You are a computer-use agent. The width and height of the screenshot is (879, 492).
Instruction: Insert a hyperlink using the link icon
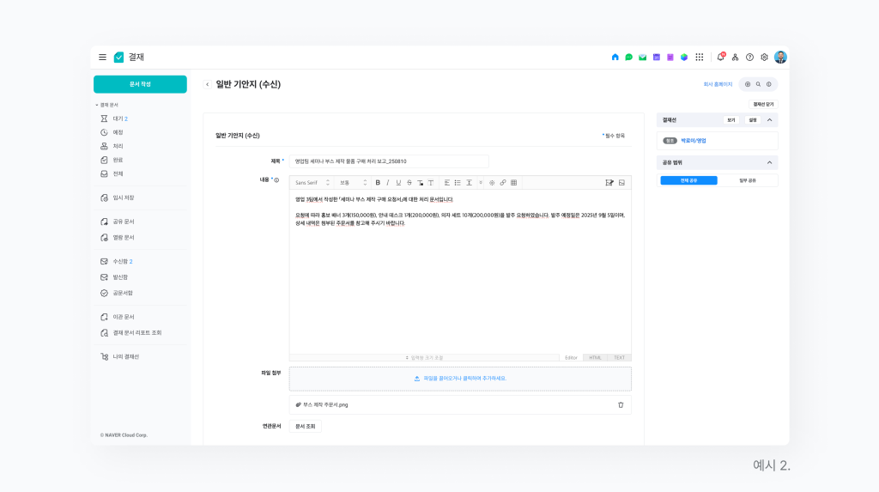[x=503, y=182]
